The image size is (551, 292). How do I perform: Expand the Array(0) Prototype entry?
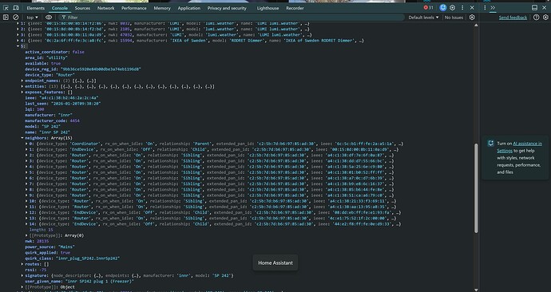(26, 235)
